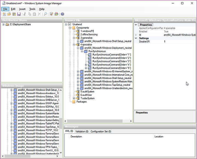Viewport: 197px width, 159px height.
Task: Save the answer file with the floppy icon
Action: (19, 14)
